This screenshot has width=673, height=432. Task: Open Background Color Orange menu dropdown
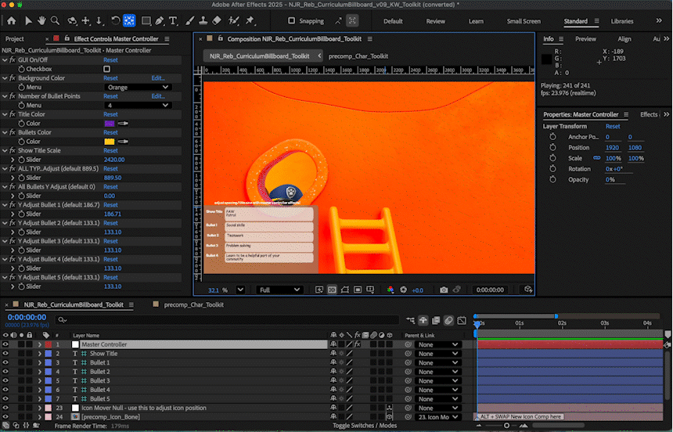click(x=138, y=87)
